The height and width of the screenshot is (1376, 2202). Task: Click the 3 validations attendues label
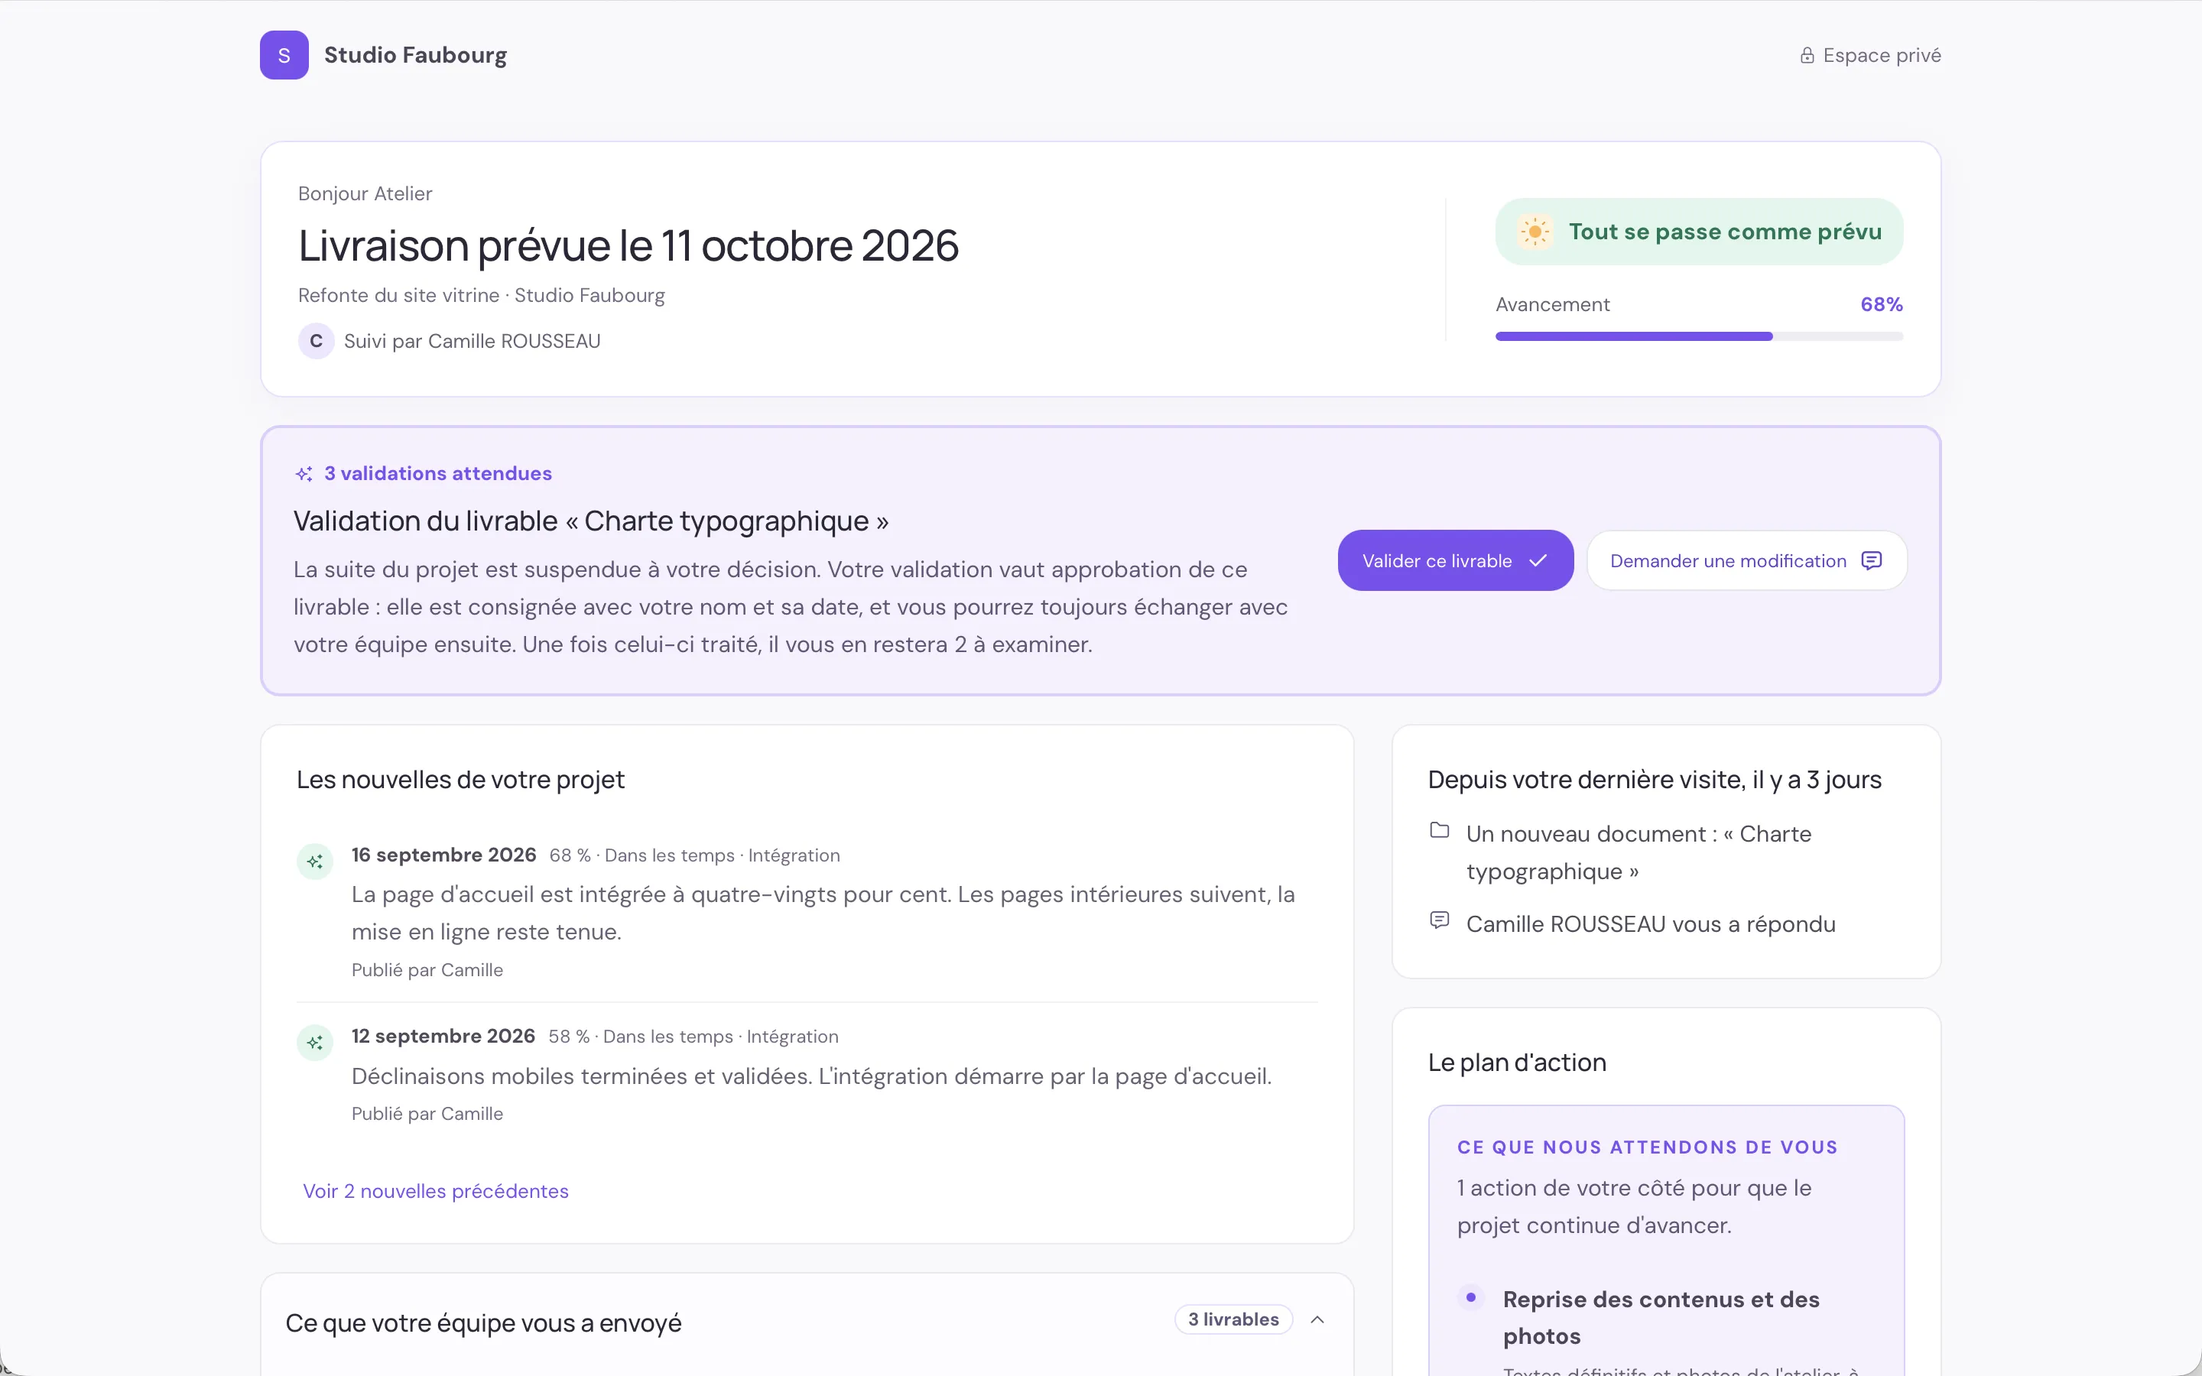coord(437,474)
